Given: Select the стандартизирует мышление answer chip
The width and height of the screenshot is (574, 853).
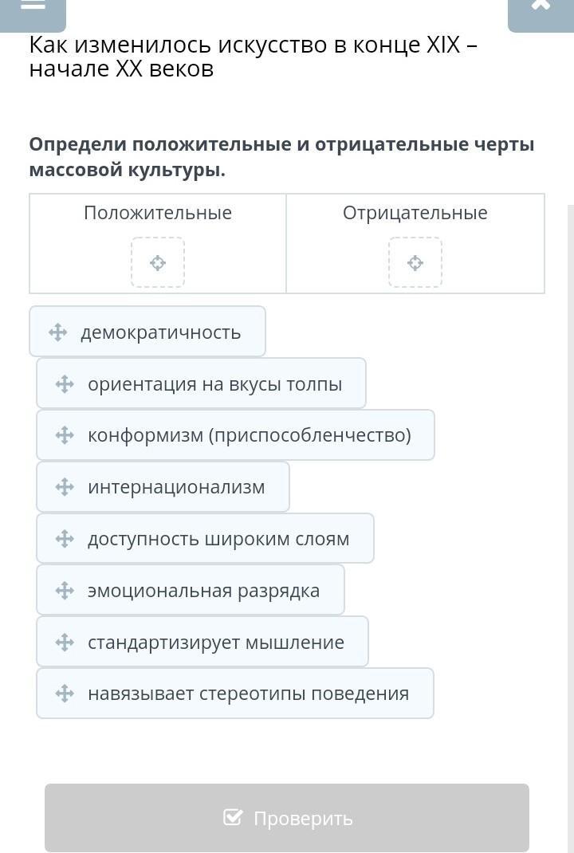Looking at the screenshot, I should pos(215,642).
